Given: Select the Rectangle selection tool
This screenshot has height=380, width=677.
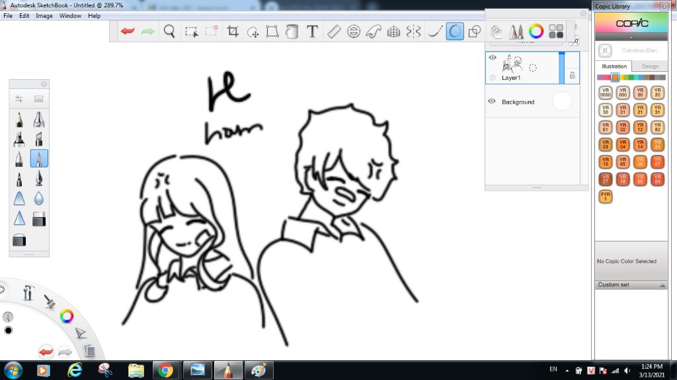Looking at the screenshot, I should (191, 32).
